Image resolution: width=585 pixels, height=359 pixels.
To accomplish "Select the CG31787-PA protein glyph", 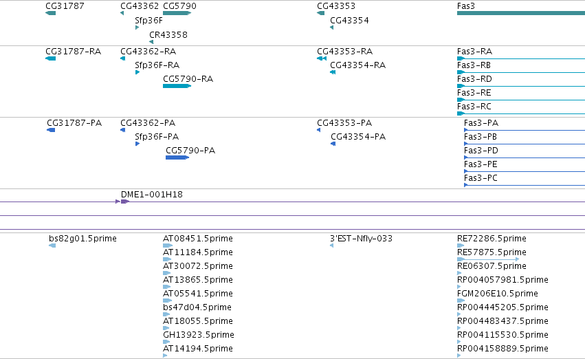I will [51, 130].
